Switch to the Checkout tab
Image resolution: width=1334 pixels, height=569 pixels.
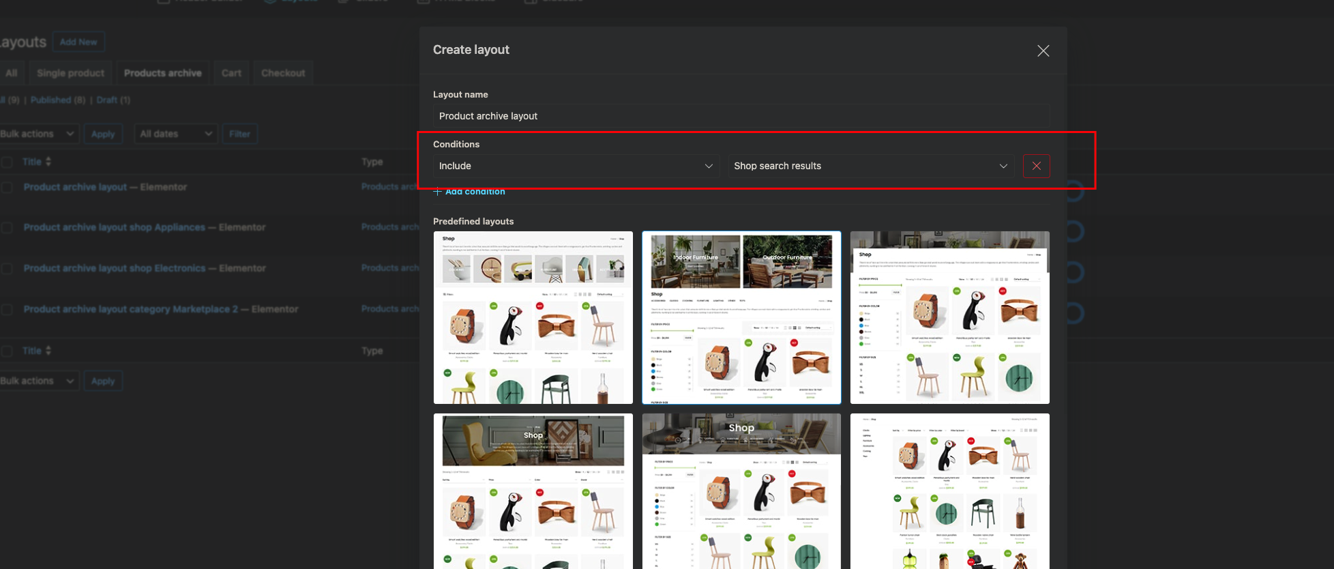(283, 73)
